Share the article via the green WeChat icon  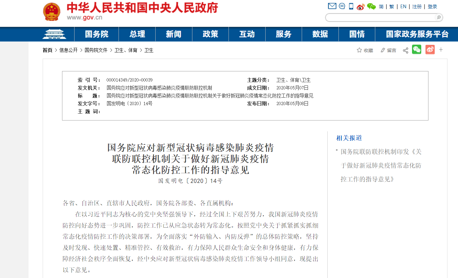(417, 50)
